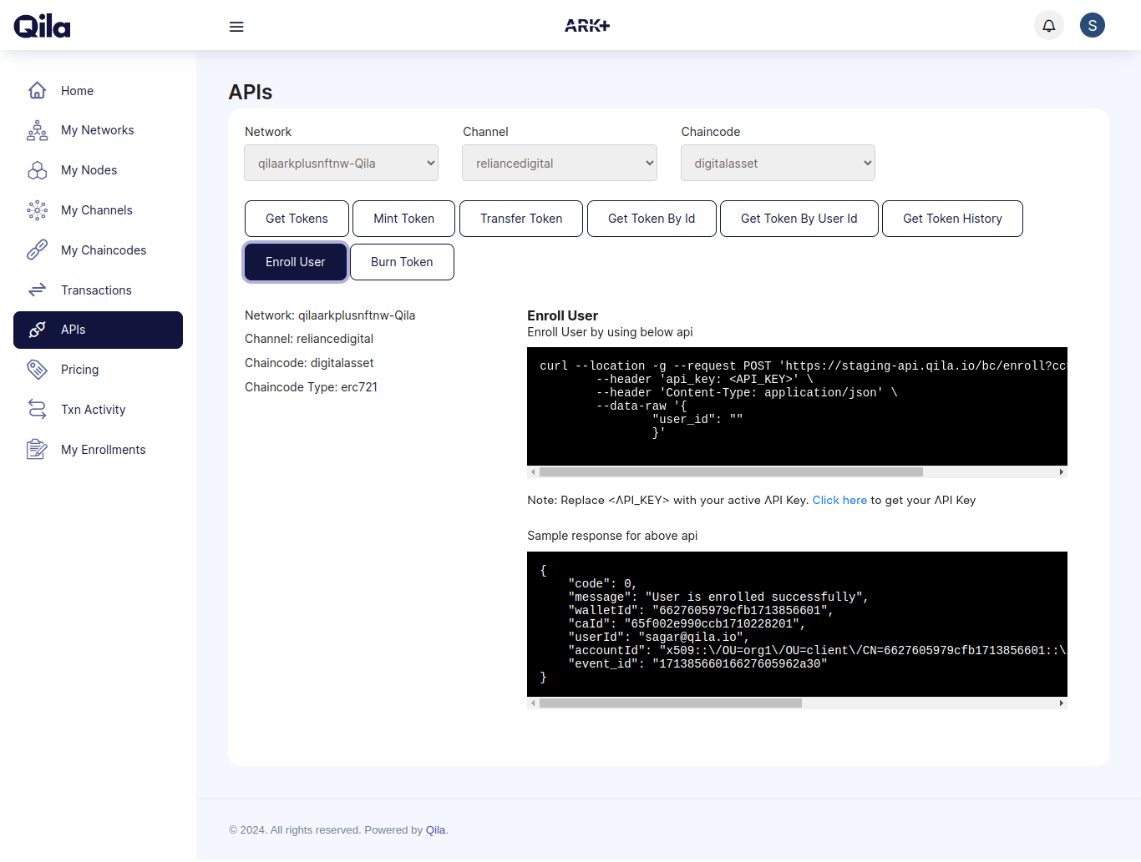The width and height of the screenshot is (1141, 862).
Task: Click the Qila logo
Action: [x=42, y=26]
